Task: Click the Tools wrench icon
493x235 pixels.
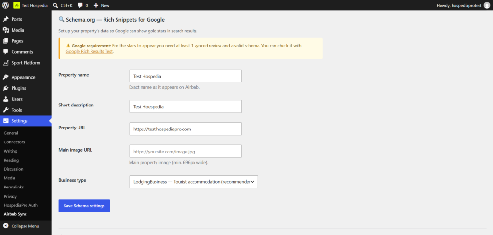Action: pyautogui.click(x=6, y=110)
